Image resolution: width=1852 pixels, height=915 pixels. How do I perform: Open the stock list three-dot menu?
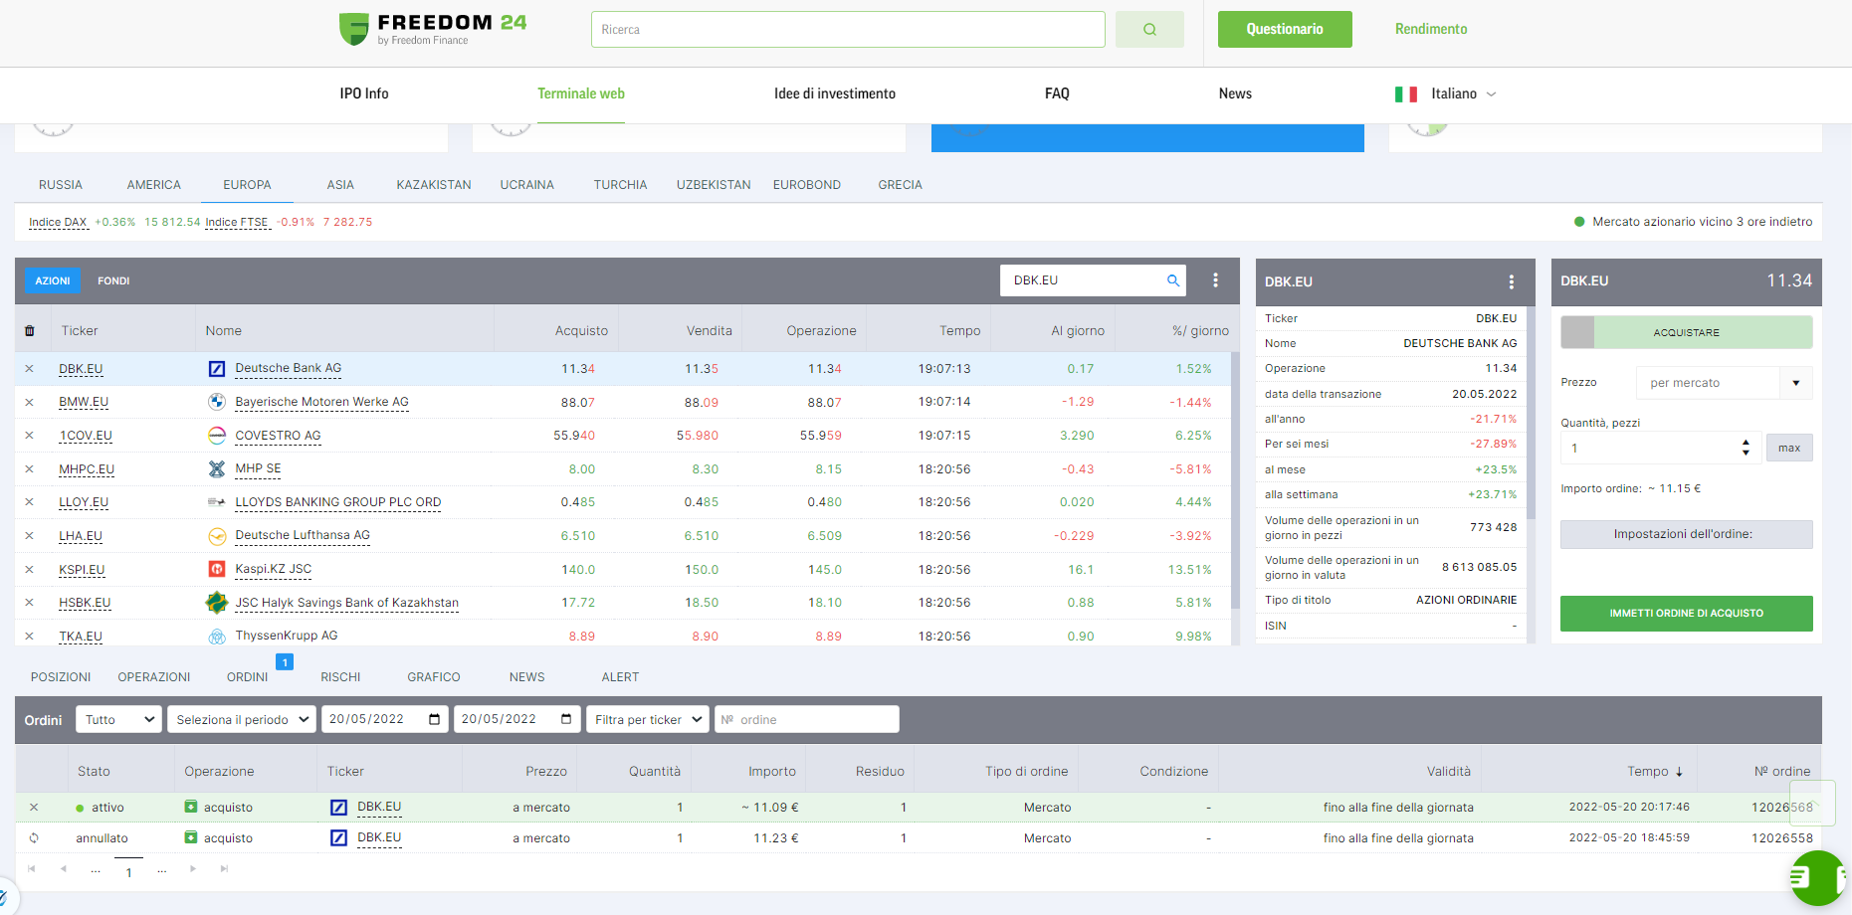pyautogui.click(x=1215, y=280)
